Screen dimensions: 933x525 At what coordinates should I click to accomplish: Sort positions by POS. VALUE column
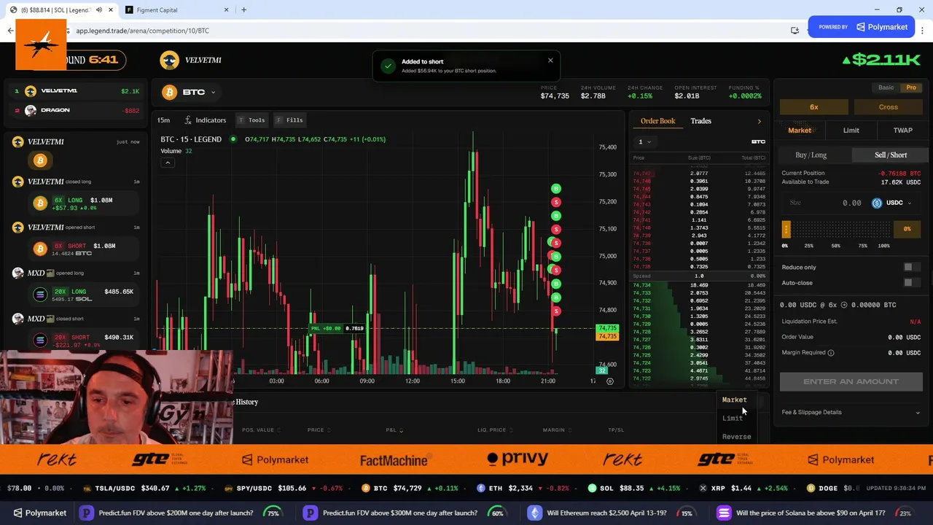[x=260, y=430]
